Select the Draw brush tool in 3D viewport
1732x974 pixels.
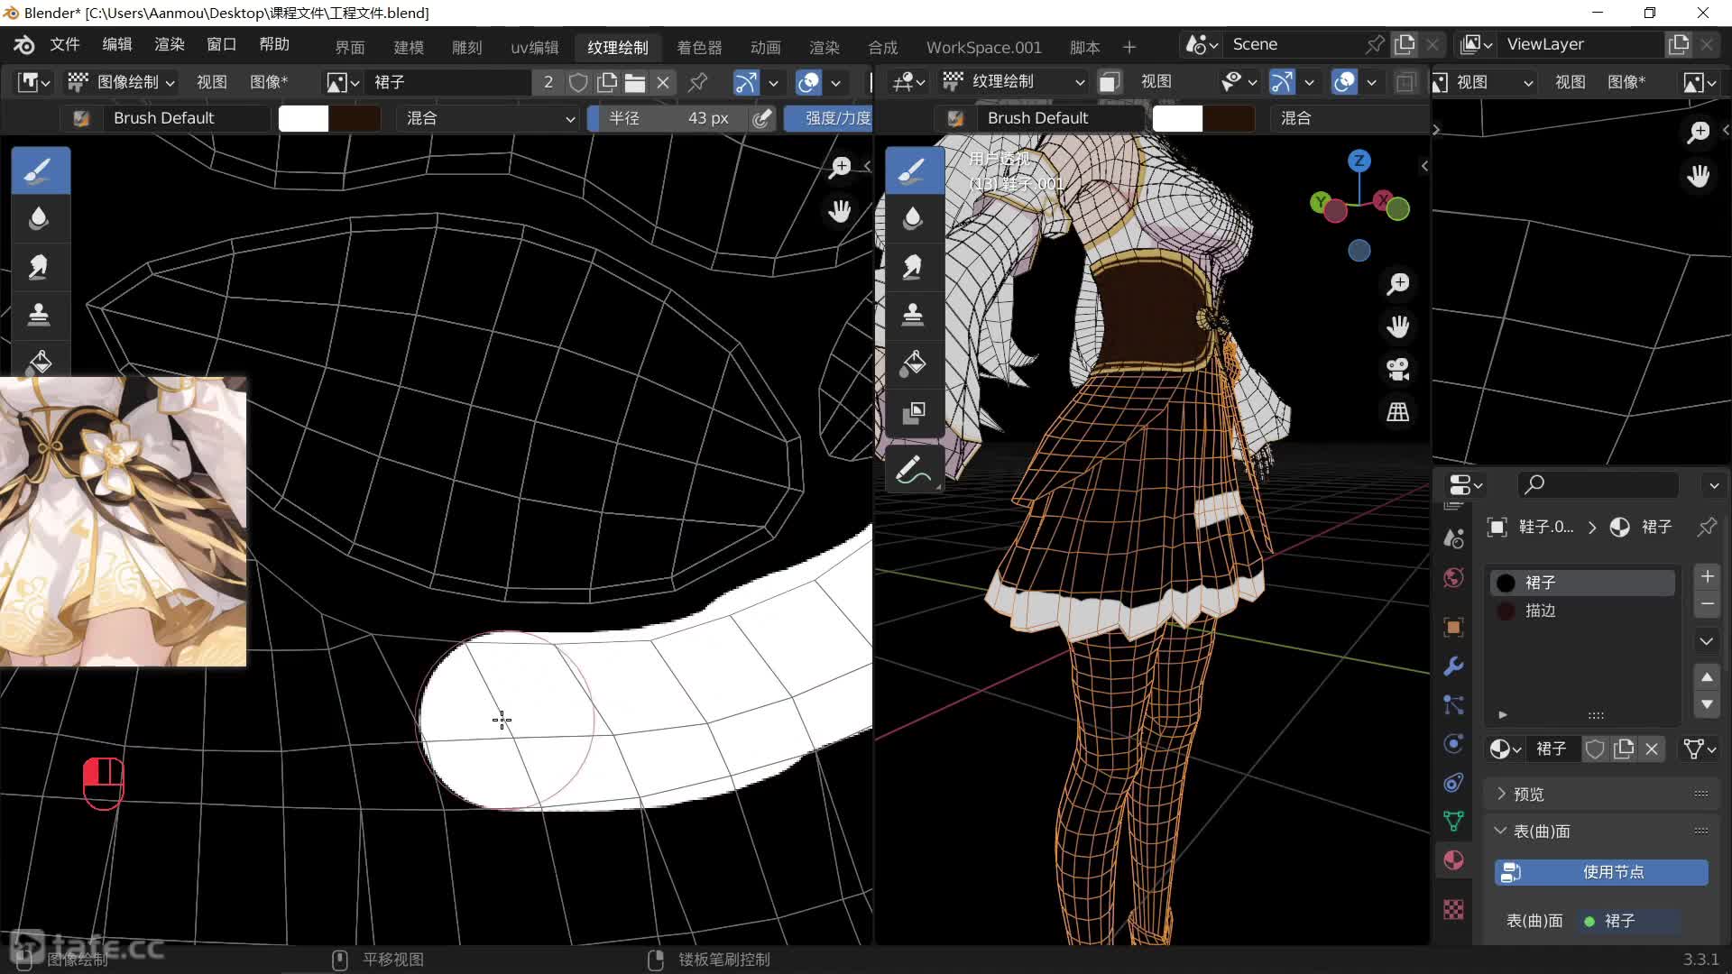tap(914, 170)
